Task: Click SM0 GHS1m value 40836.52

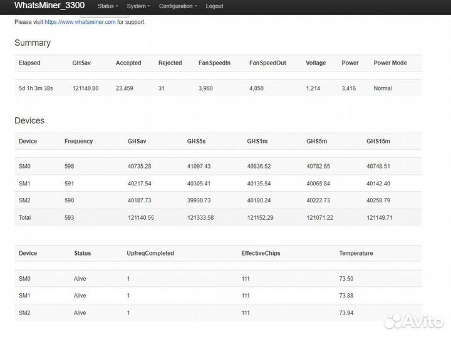Action: click(x=259, y=166)
